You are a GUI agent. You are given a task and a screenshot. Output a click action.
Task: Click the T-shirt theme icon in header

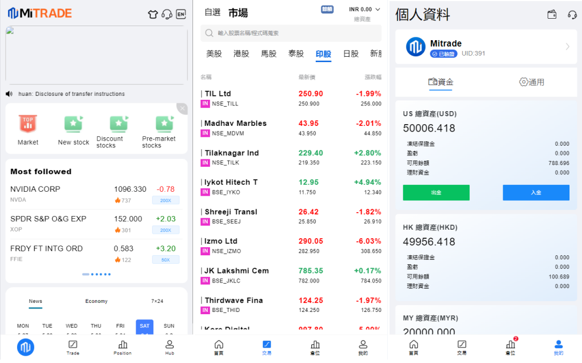(x=153, y=14)
